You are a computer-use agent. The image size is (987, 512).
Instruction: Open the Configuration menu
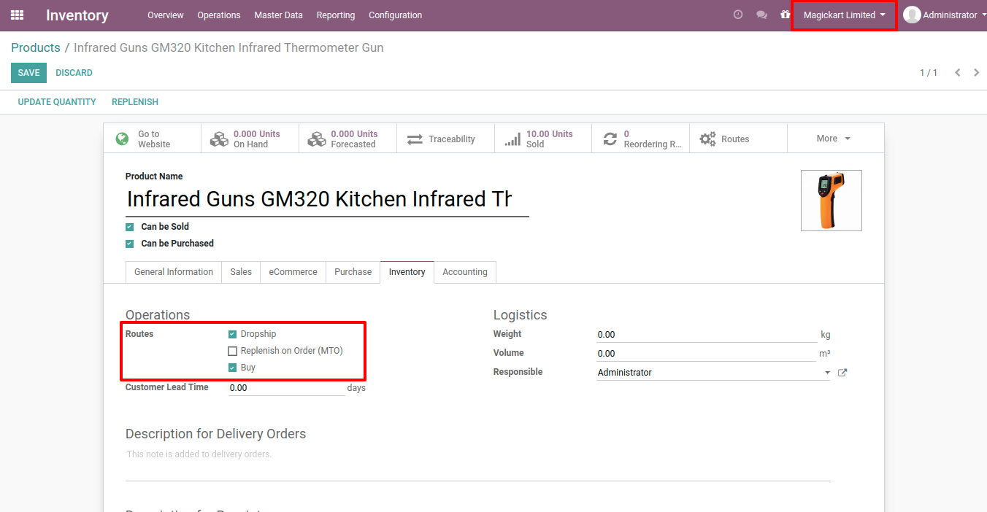[395, 15]
